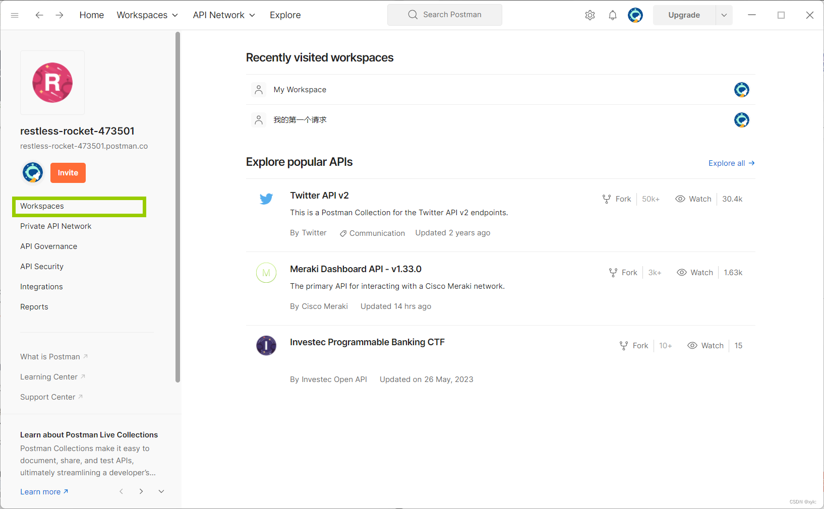Open Meraki Dashboard API - v1.33.0 title
The width and height of the screenshot is (824, 509).
click(x=356, y=269)
